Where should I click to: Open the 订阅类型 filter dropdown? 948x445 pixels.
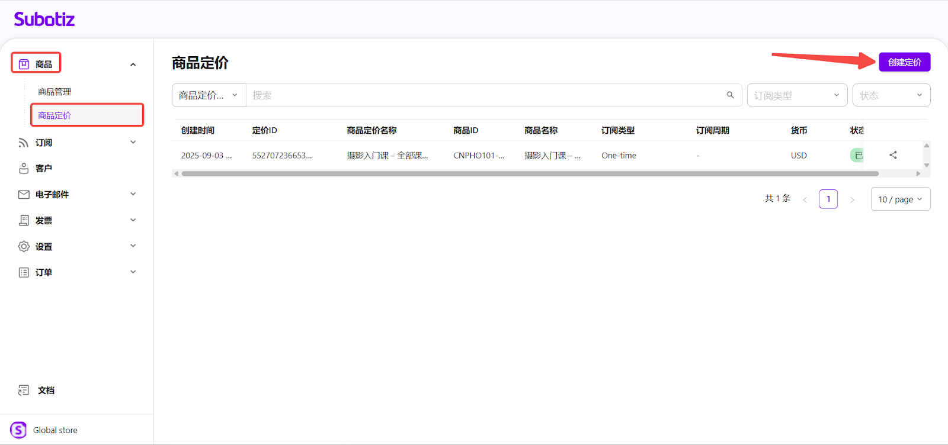pos(796,95)
